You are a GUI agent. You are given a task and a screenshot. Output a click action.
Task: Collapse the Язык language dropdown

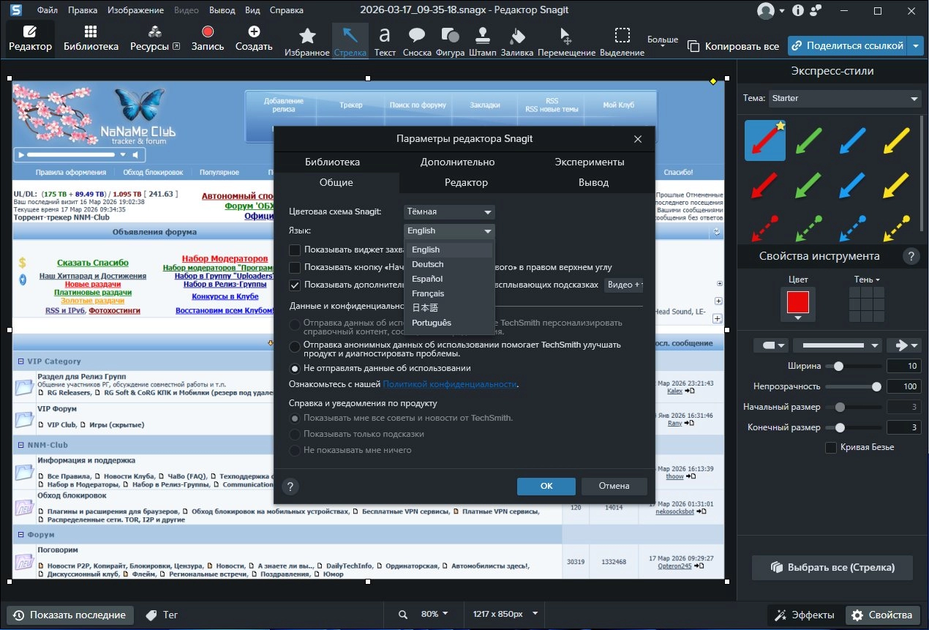[x=449, y=230]
